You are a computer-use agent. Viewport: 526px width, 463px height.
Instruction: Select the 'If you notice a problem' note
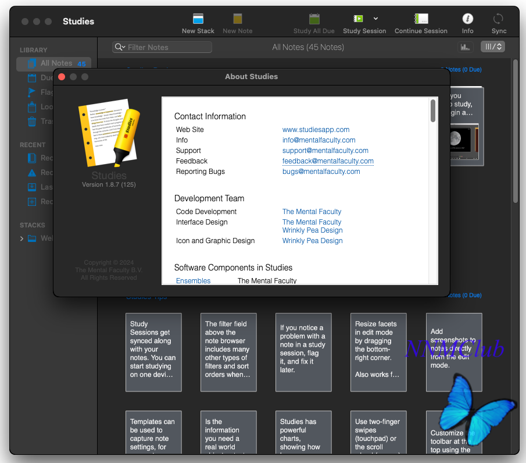(303, 352)
